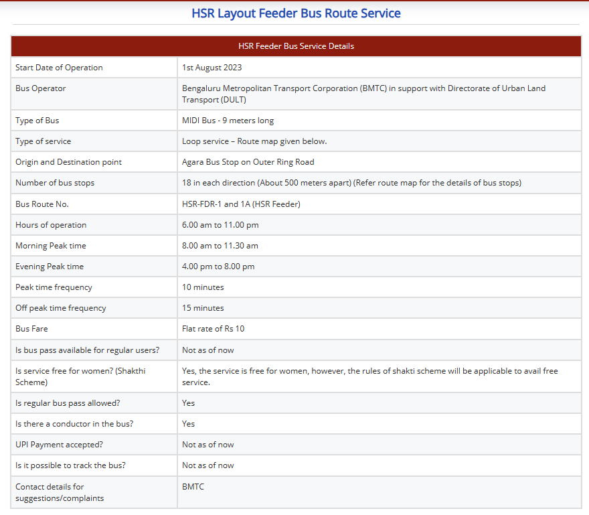Click the '8.00 am to 11.30 am' value
This screenshot has height=515, width=589.
tap(220, 246)
